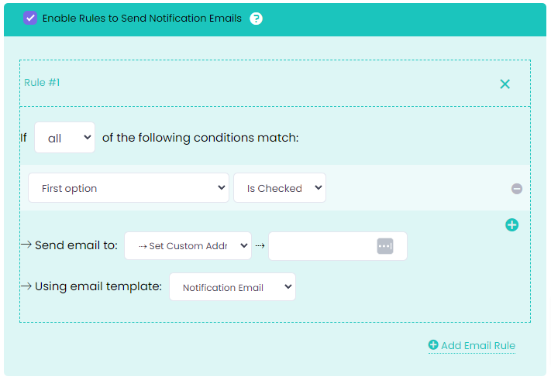Open the Is Checked operator dropdown

(x=280, y=188)
